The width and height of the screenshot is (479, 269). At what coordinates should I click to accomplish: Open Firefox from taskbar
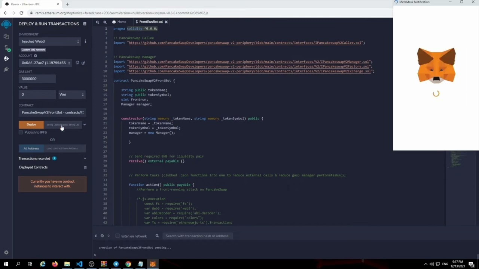coord(55,264)
